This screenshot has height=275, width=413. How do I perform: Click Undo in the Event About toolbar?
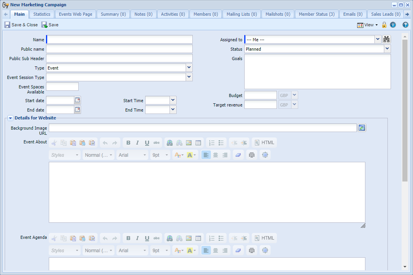pos(105,143)
